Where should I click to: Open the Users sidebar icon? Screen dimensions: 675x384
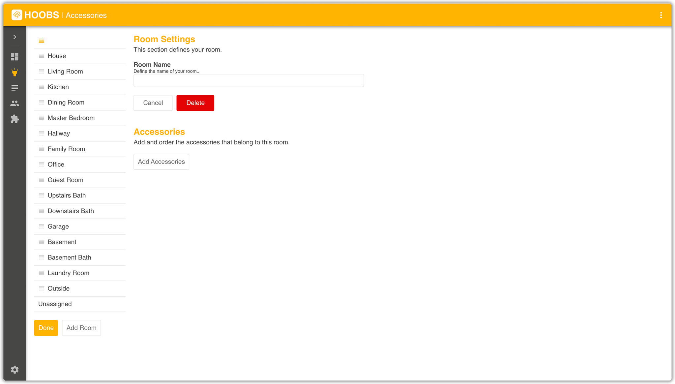click(15, 103)
